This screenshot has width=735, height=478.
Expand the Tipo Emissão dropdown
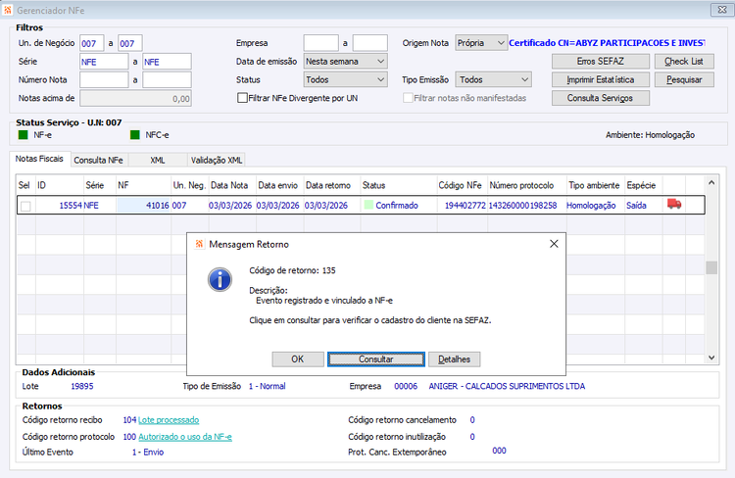click(x=494, y=79)
